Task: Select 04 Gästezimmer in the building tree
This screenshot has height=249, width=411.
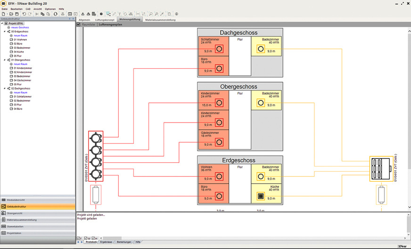Action: point(22,80)
